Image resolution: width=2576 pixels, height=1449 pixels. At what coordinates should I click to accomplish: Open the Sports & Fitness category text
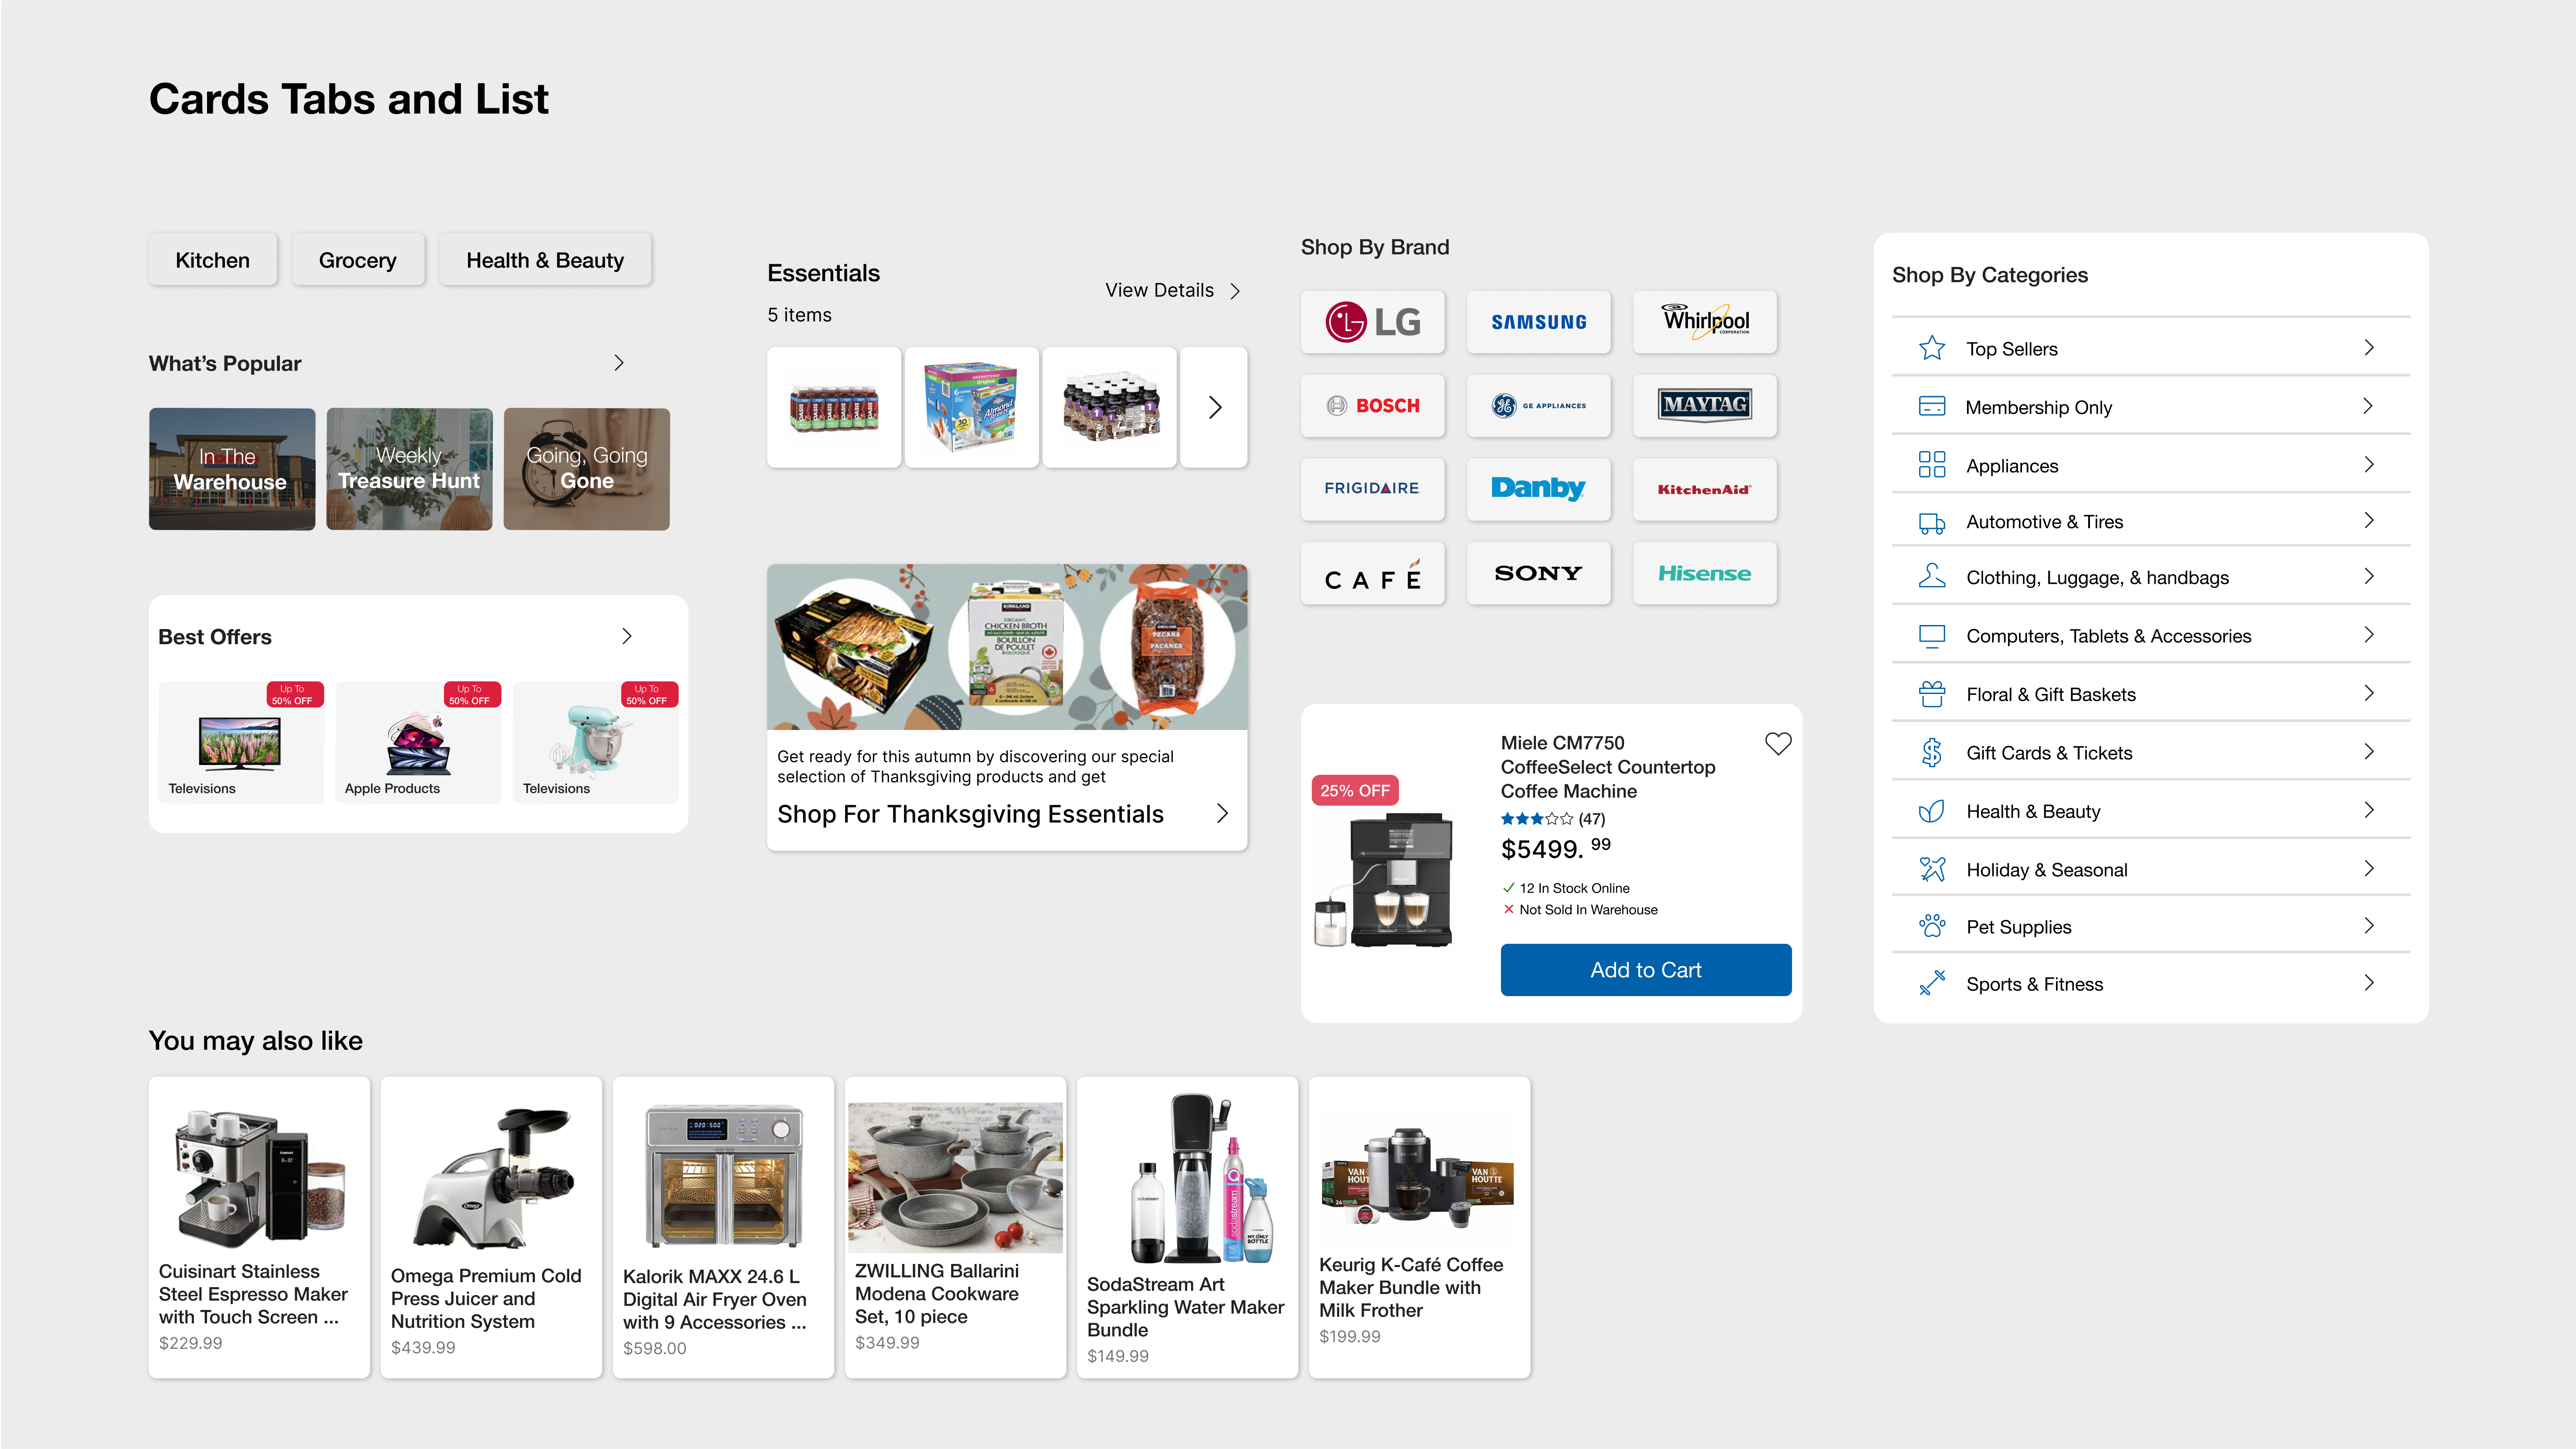2034,984
